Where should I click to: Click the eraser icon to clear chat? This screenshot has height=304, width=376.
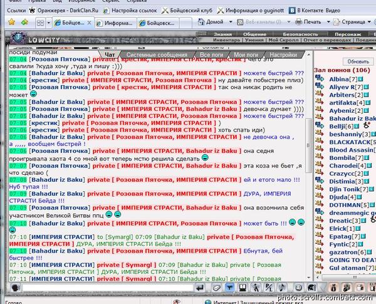(217, 288)
